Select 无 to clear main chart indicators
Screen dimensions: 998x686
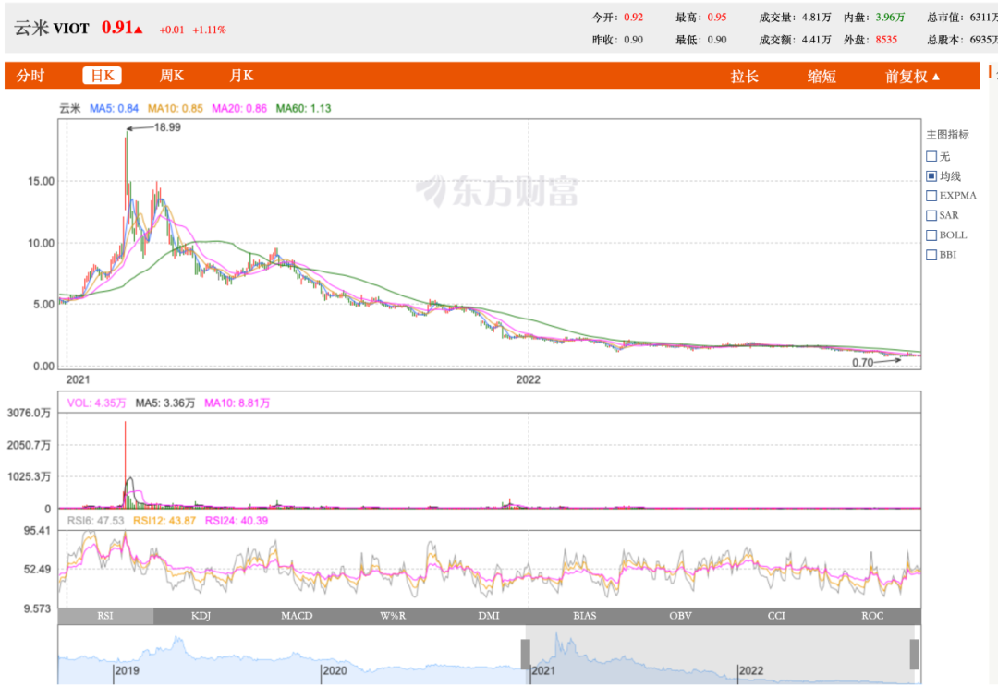click(931, 156)
